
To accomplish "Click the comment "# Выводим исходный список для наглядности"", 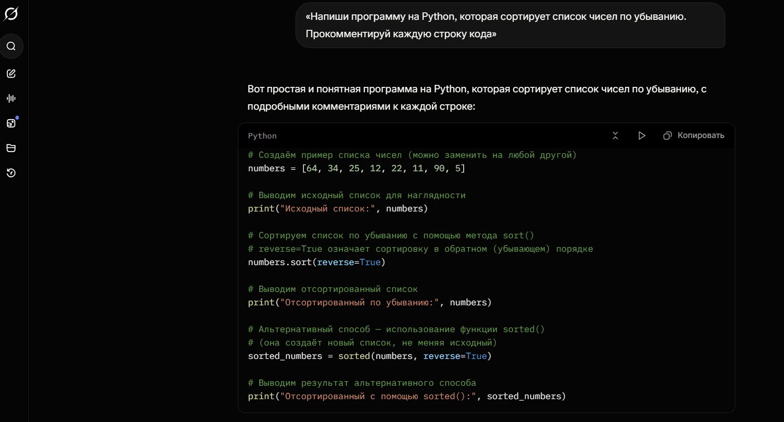I will (357, 195).
